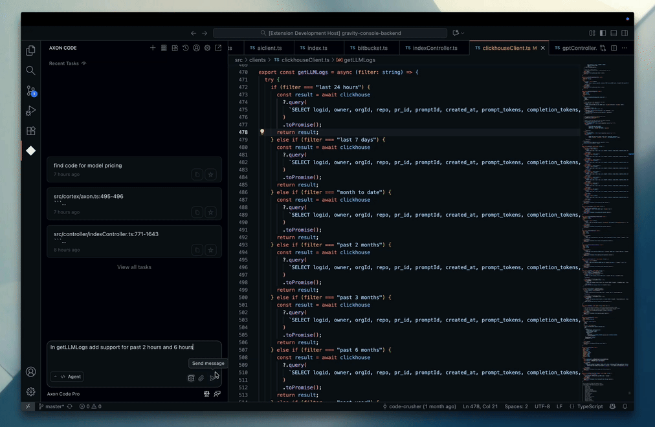Image resolution: width=655 pixels, height=427 pixels.
Task: Open Axon Code settings gear icon
Action: point(207,48)
